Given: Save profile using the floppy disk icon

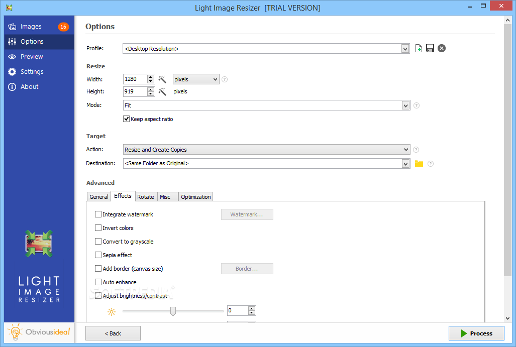Looking at the screenshot, I should click(x=430, y=48).
